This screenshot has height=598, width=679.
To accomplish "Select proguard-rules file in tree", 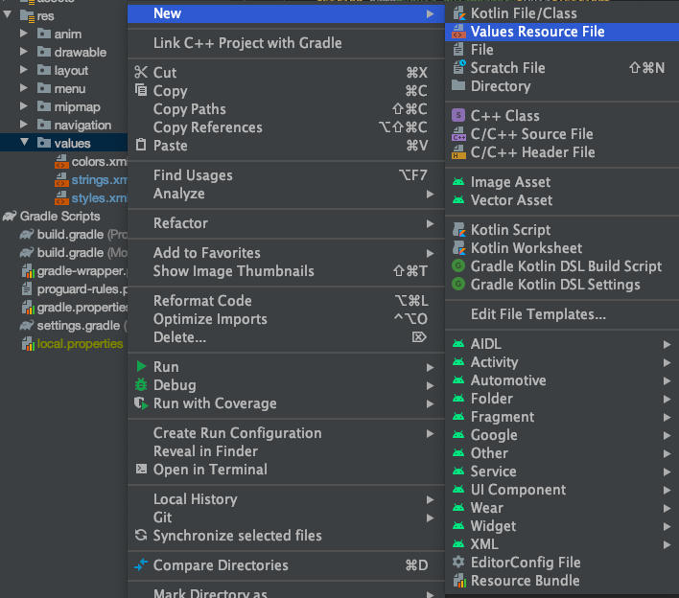I will (x=82, y=289).
